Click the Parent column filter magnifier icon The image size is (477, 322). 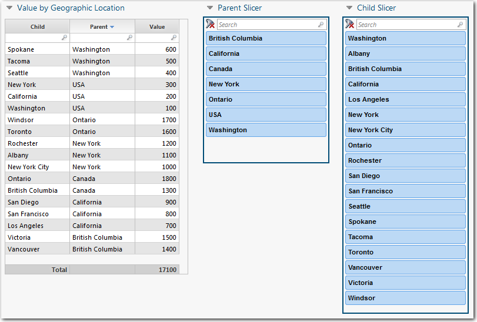click(129, 38)
